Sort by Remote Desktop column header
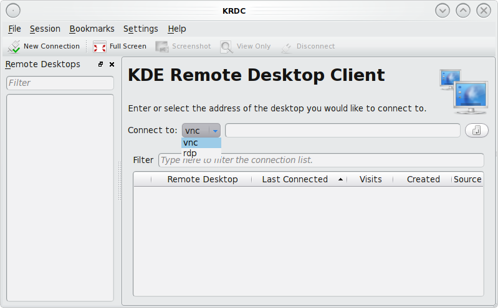This screenshot has width=498, height=308. pos(203,179)
